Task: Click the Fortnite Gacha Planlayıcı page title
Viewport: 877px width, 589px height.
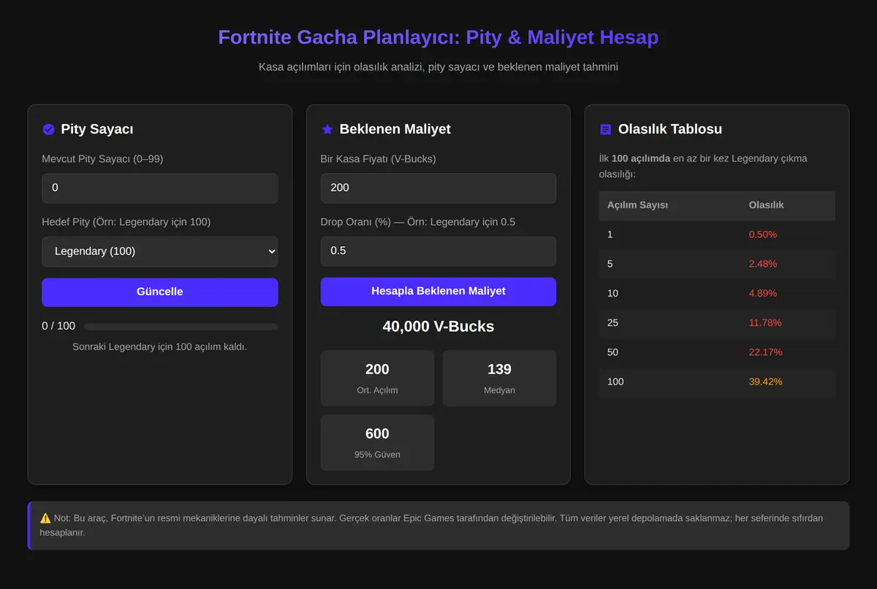Action: pyautogui.click(x=438, y=37)
